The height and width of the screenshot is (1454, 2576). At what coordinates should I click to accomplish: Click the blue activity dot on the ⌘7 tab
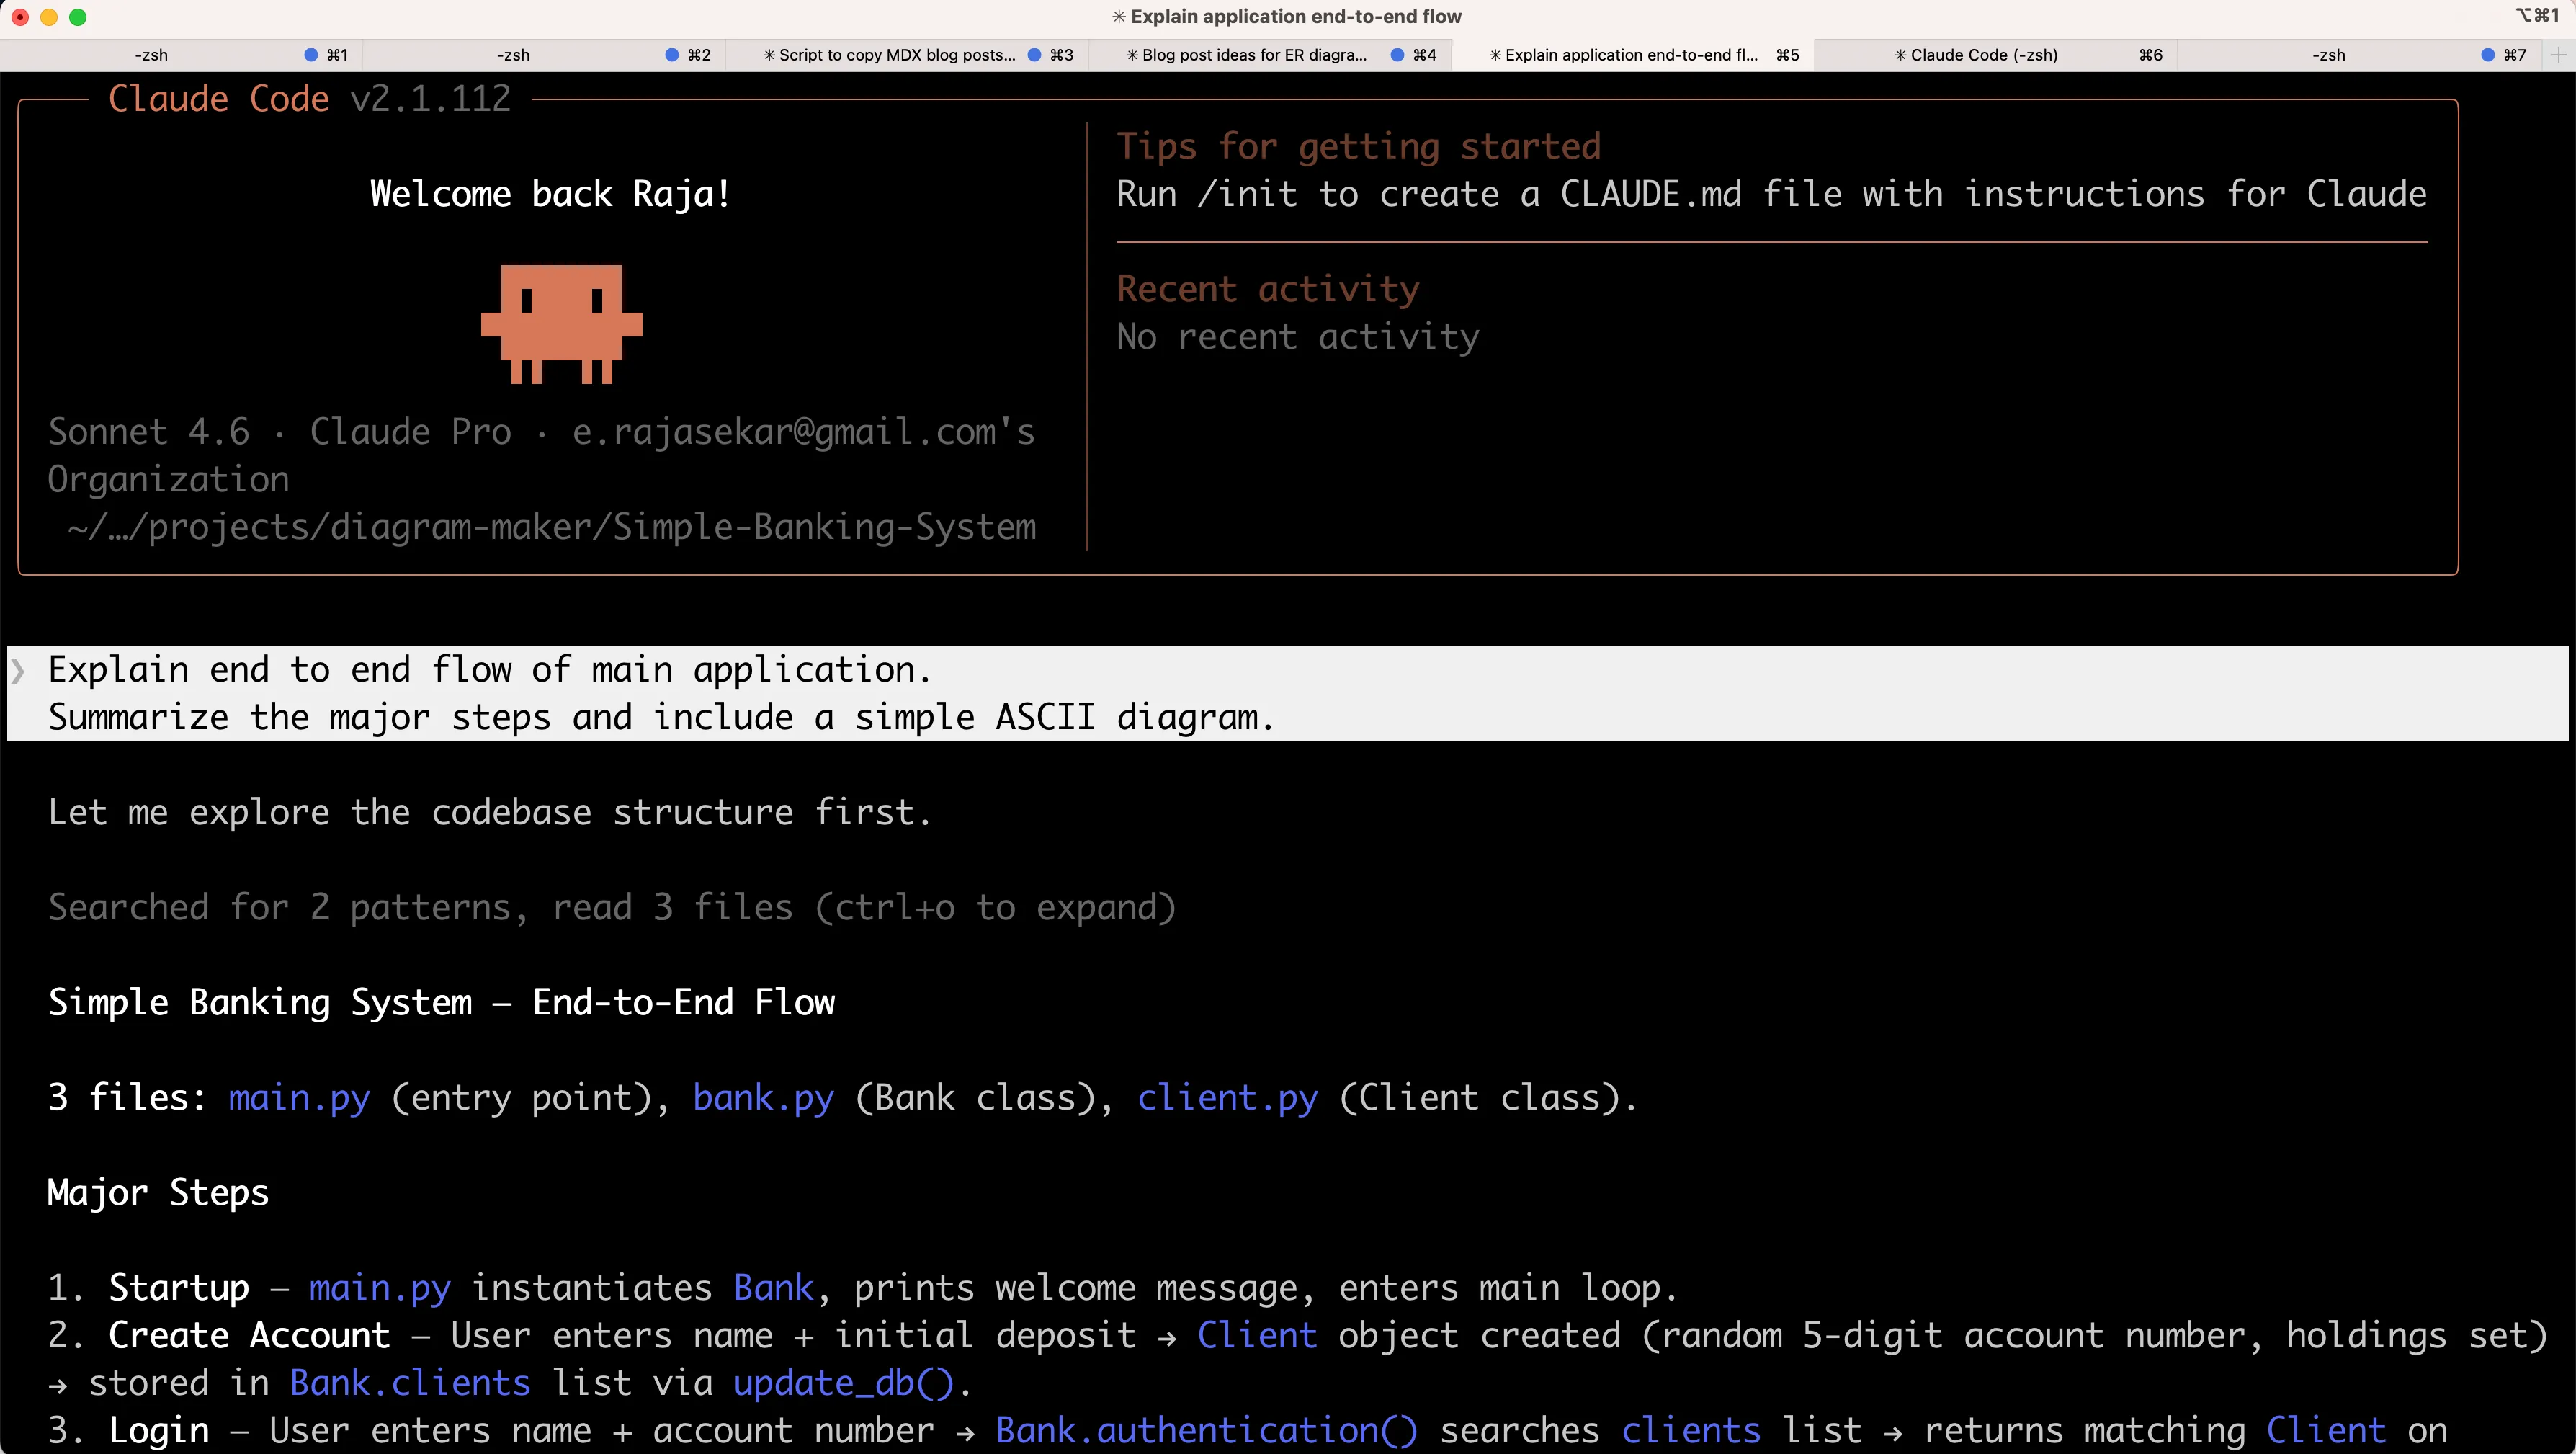pos(2489,55)
